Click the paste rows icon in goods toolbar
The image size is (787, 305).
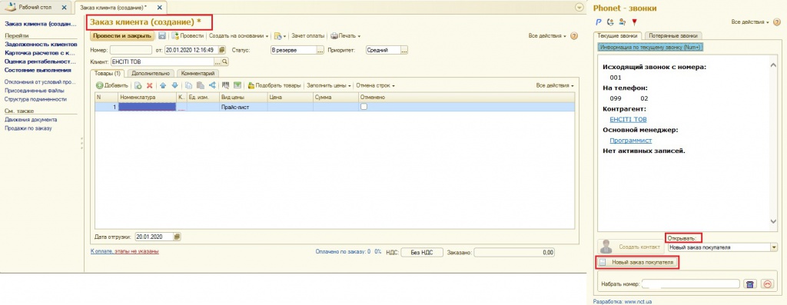(x=201, y=86)
